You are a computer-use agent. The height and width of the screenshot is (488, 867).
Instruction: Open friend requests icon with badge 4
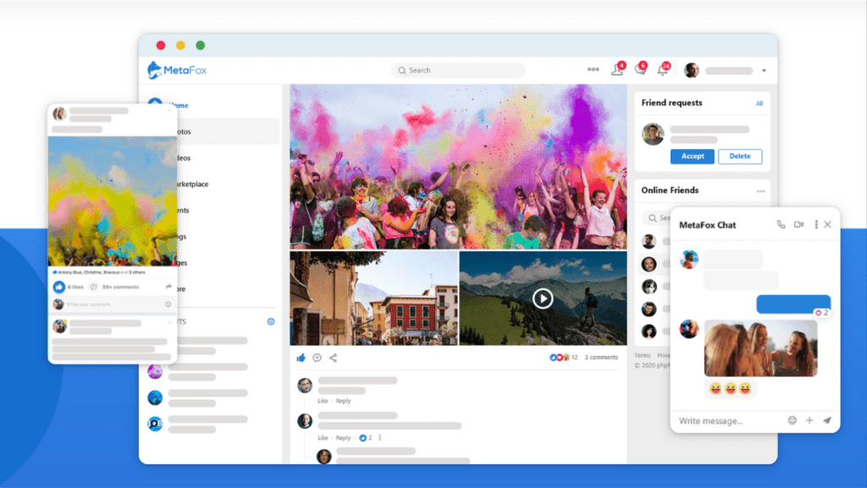pos(617,69)
